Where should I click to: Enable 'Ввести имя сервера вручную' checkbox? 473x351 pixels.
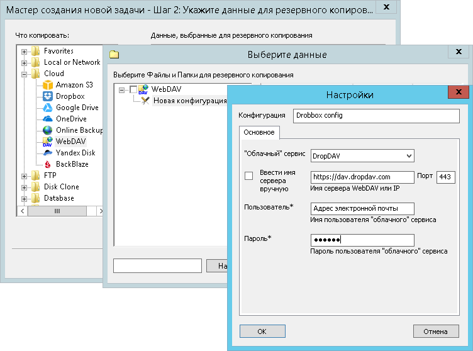pyautogui.click(x=248, y=176)
